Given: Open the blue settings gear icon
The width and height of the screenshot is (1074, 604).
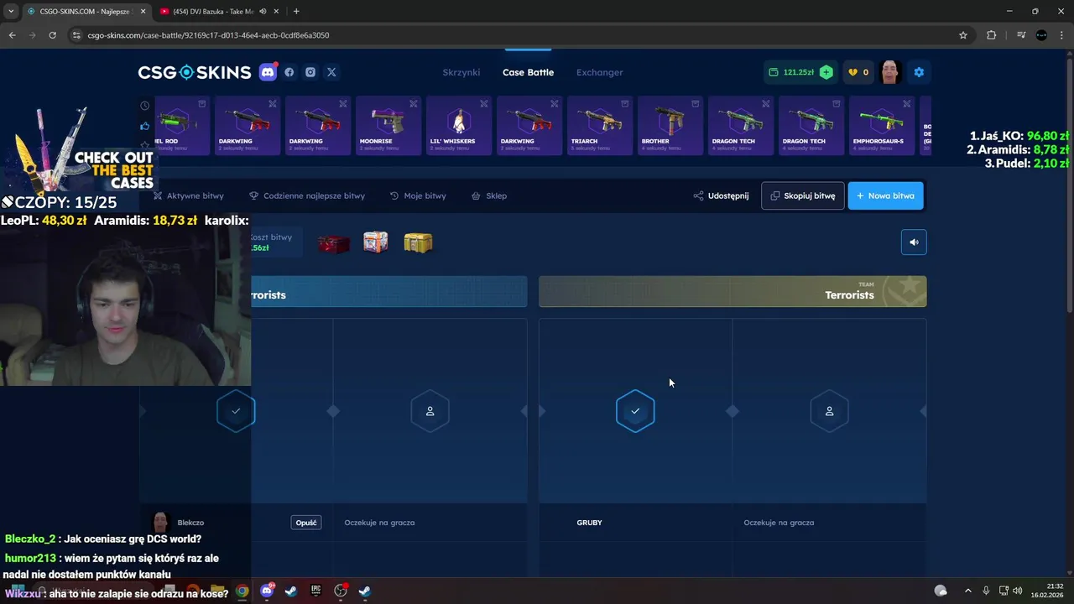Looking at the screenshot, I should pos(919,72).
